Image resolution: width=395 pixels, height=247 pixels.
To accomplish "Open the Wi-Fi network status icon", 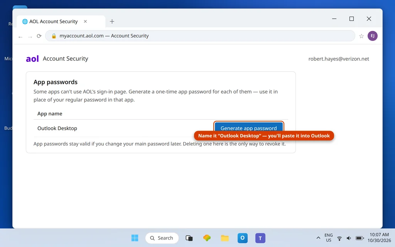I will coord(339,238).
